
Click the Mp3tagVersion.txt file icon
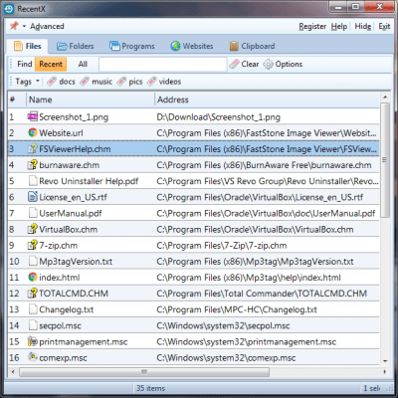click(33, 261)
